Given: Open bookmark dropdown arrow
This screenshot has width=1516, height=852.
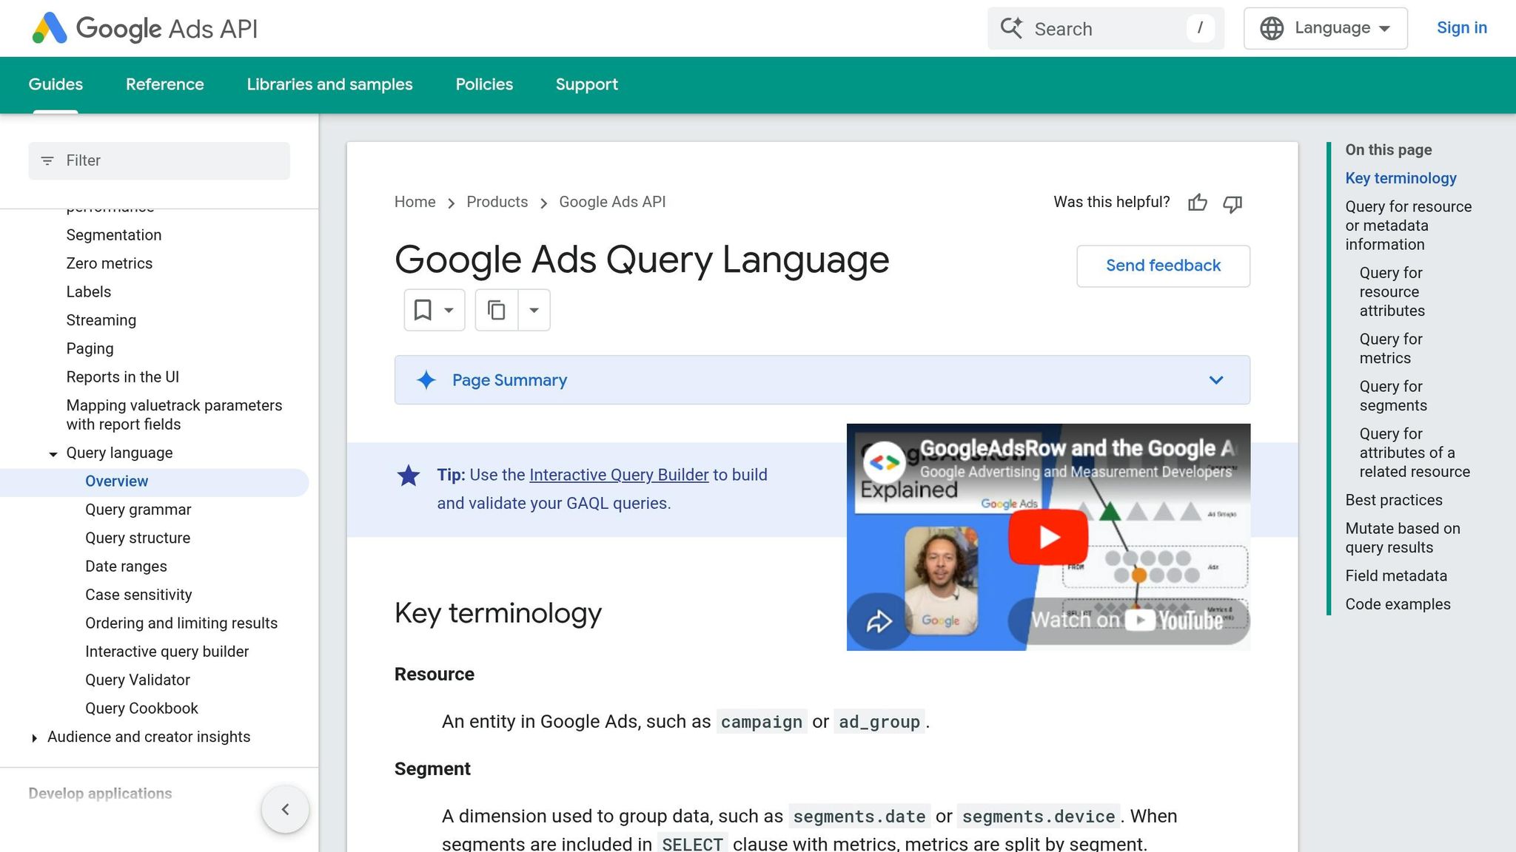Looking at the screenshot, I should pyautogui.click(x=449, y=310).
